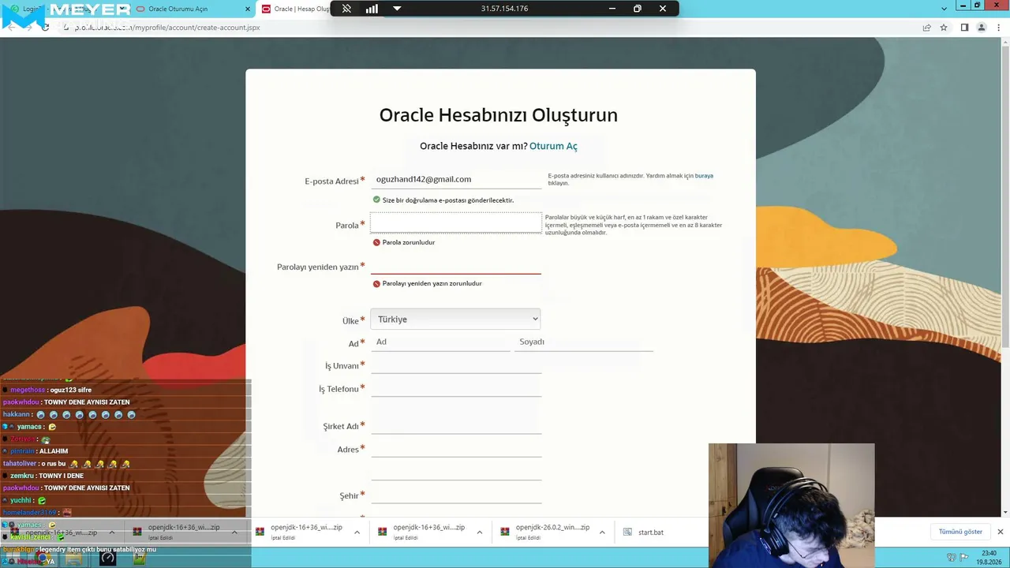The height and width of the screenshot is (568, 1010).
Task: Open the start.bat download item
Action: point(644,532)
